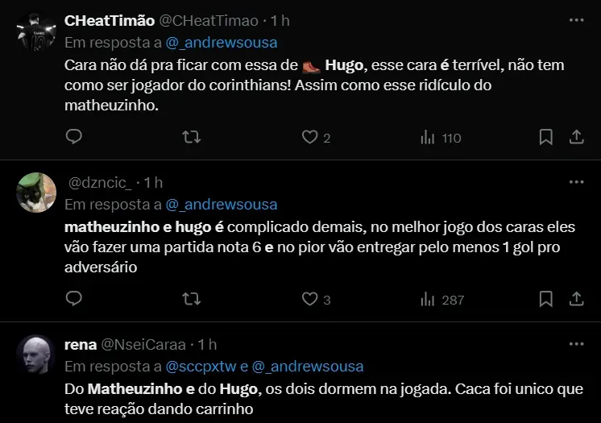This screenshot has height=423, width=601.
Task: Share CHeatTimão's tweet
Action: [x=576, y=138]
